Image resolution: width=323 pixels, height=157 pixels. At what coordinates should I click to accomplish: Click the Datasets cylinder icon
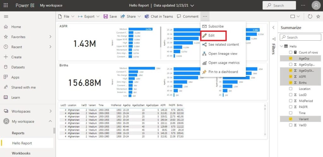tap(6, 67)
